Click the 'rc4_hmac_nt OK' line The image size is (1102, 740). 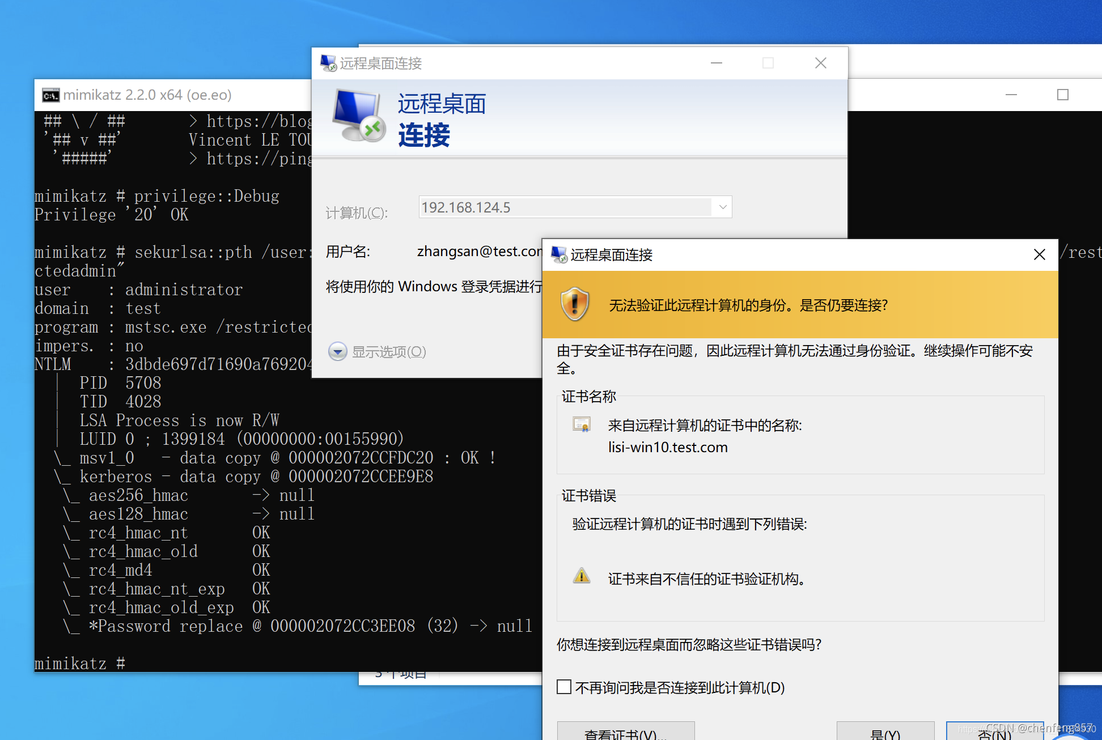coord(167,533)
